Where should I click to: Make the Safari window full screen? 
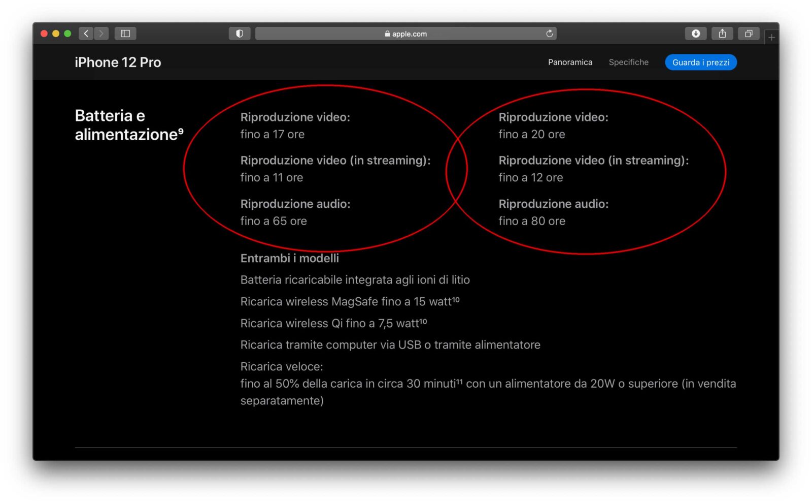tap(67, 34)
